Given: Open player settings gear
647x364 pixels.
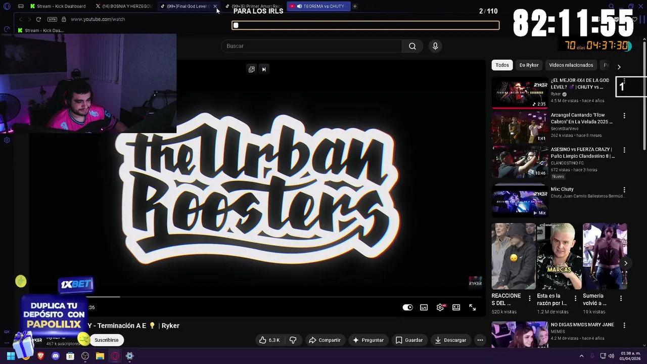Looking at the screenshot, I should click(440, 307).
